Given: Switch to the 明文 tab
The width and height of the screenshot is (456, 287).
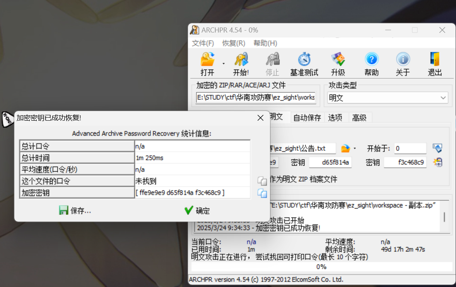Looking at the screenshot, I should (276, 117).
